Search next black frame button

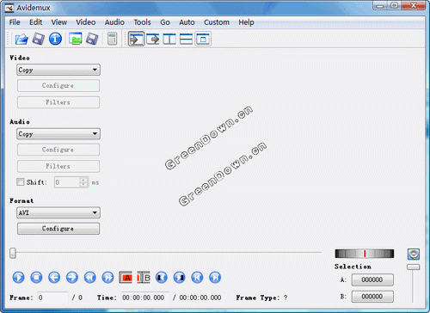(x=180, y=278)
